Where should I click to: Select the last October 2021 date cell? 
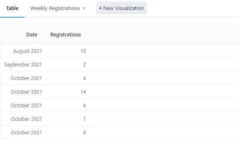(x=26, y=133)
